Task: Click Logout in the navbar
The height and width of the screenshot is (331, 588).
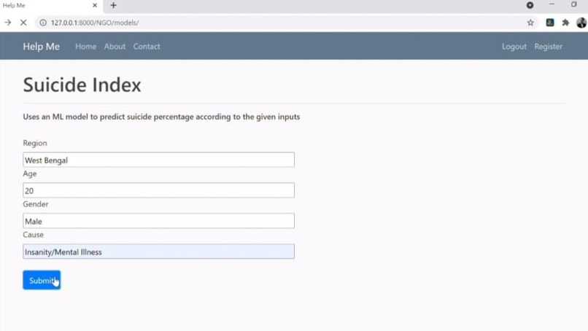Action: (x=514, y=47)
